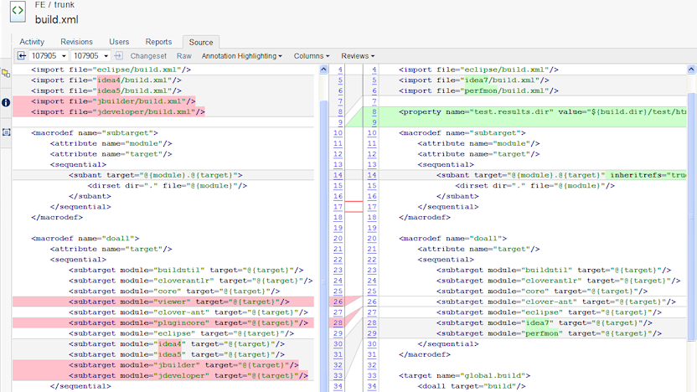Viewport: 697px width, 392px height.
Task: Click the idea7 import line in right pane
Action: point(474,80)
